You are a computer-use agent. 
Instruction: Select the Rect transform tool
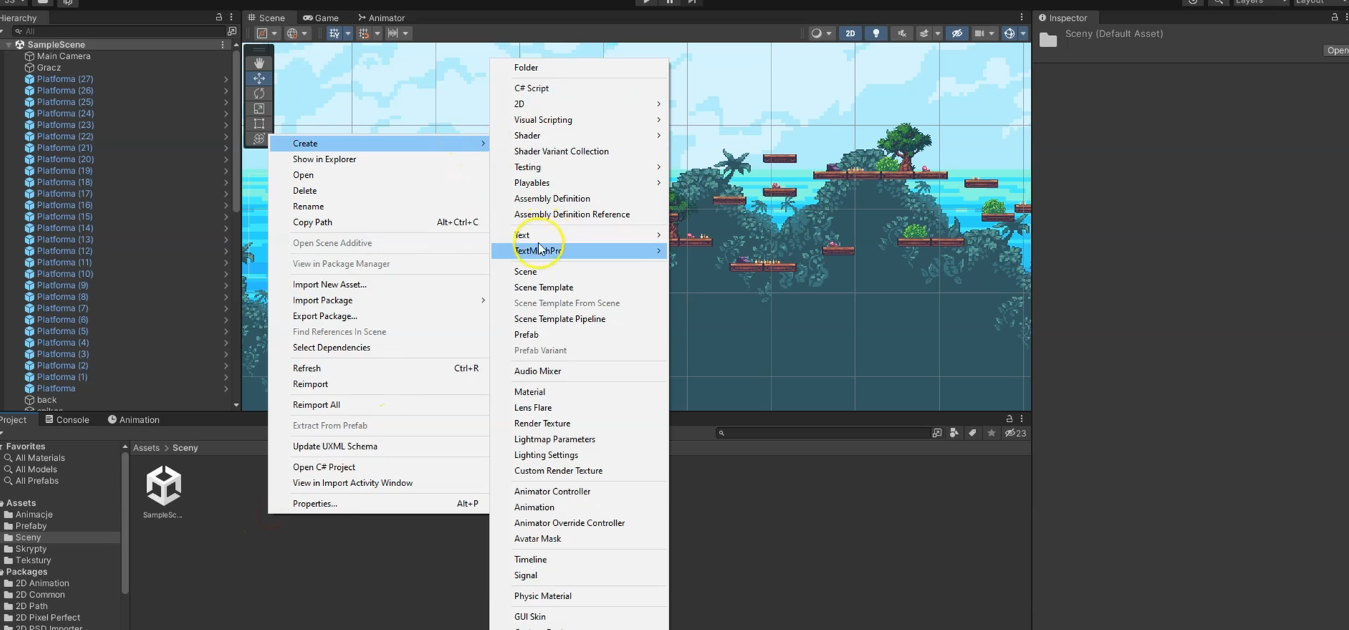(259, 124)
